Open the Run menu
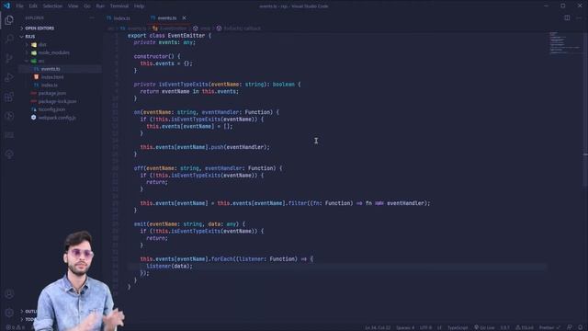Screen dimensions: 588x331 click(x=100, y=6)
